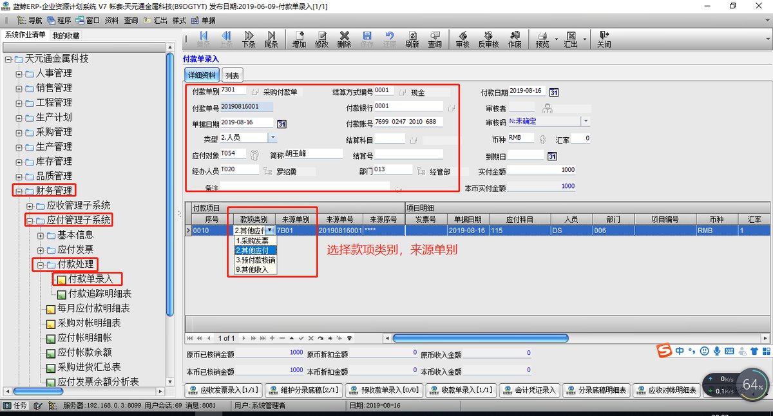
Task: Approve the voucher (审核)
Action: click(463, 39)
